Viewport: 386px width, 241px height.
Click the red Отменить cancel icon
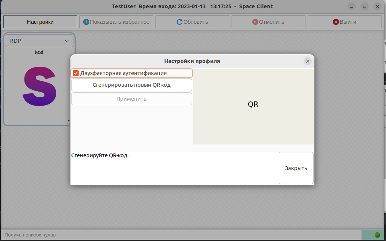[x=255, y=22]
